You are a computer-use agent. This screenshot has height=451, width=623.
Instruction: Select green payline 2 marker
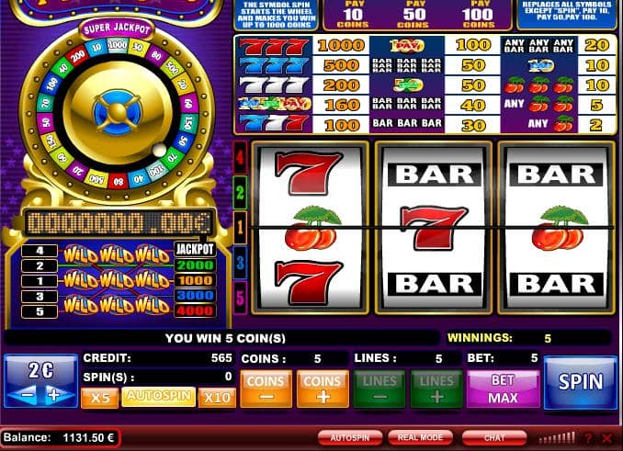click(x=240, y=193)
